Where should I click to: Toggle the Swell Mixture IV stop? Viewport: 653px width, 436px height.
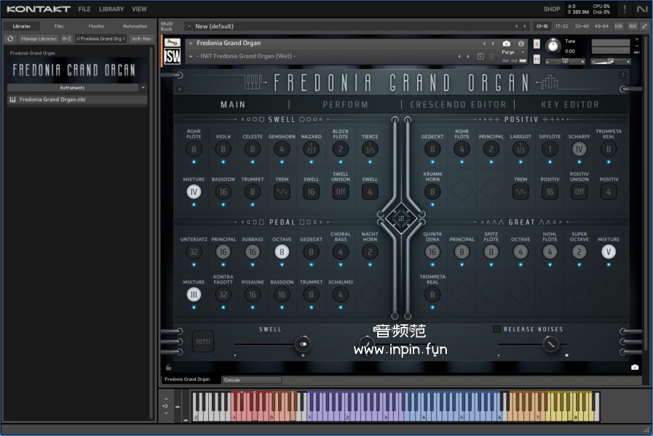coord(194,192)
